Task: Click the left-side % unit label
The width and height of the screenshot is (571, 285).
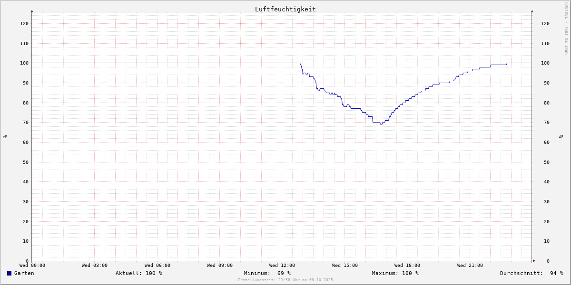Action: (5, 137)
